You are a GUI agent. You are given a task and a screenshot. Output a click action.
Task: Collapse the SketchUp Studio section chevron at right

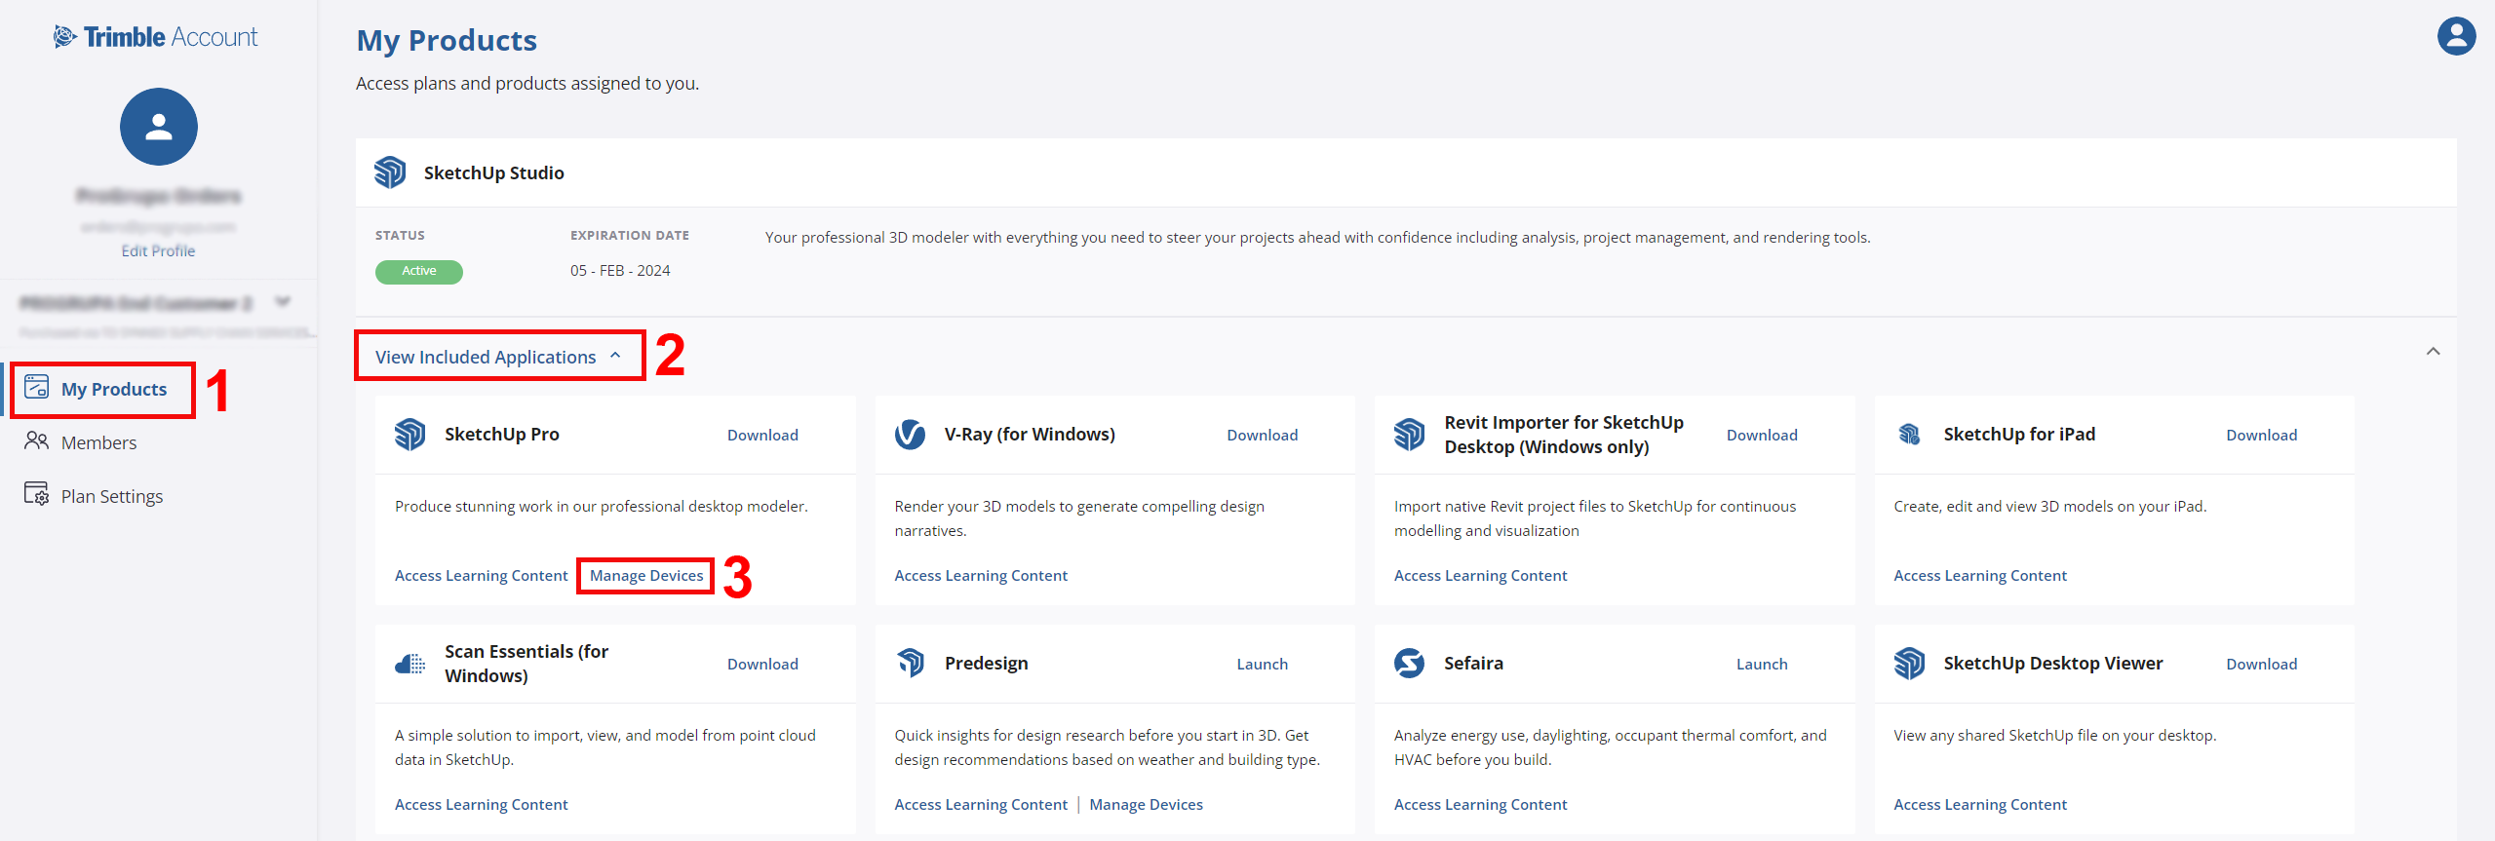[x=2434, y=351]
